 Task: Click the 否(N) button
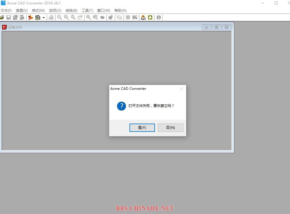click(171, 128)
